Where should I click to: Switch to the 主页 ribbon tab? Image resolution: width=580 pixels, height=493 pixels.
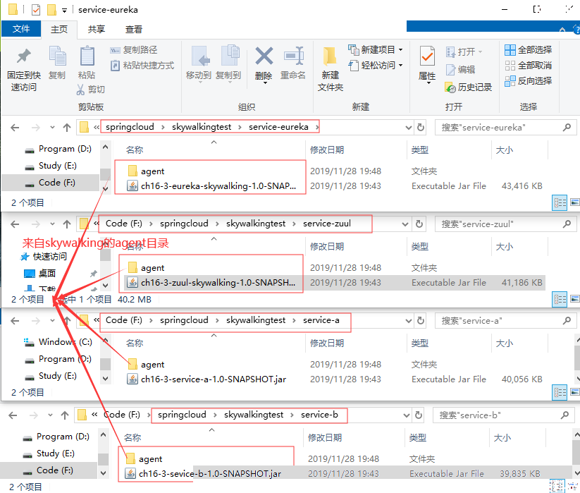point(59,29)
